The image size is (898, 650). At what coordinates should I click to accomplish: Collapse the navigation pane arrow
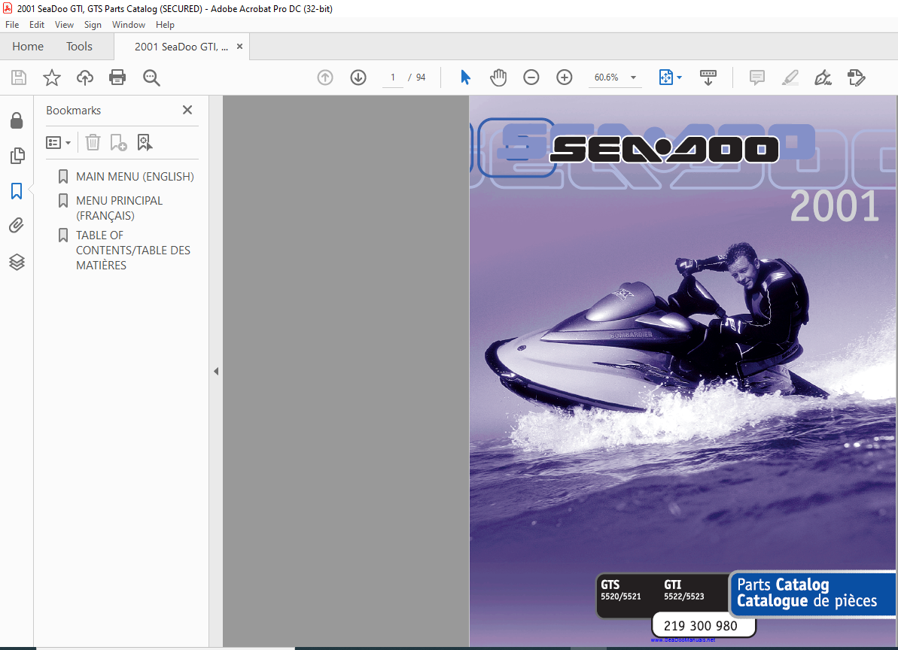coord(216,372)
